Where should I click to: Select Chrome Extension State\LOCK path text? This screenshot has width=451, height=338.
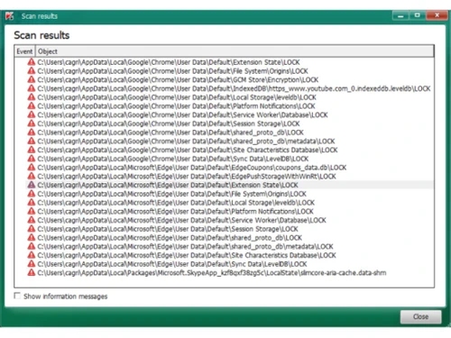point(169,62)
